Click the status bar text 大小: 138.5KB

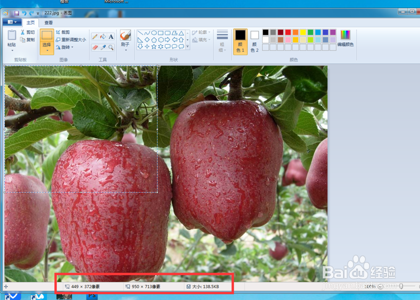coord(205,287)
